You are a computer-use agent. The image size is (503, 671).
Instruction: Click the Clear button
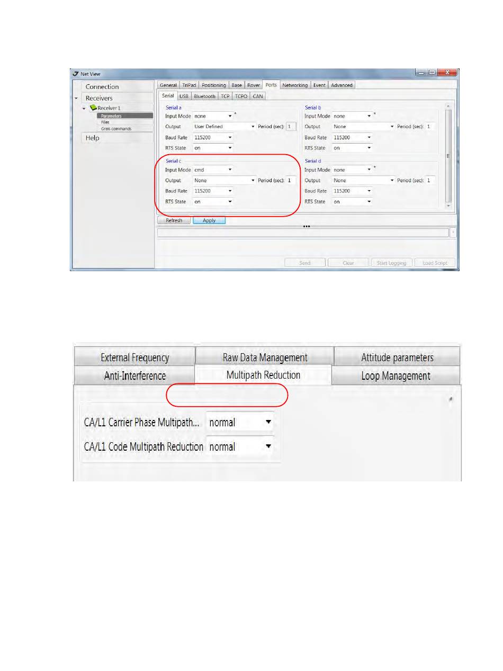[x=348, y=263]
